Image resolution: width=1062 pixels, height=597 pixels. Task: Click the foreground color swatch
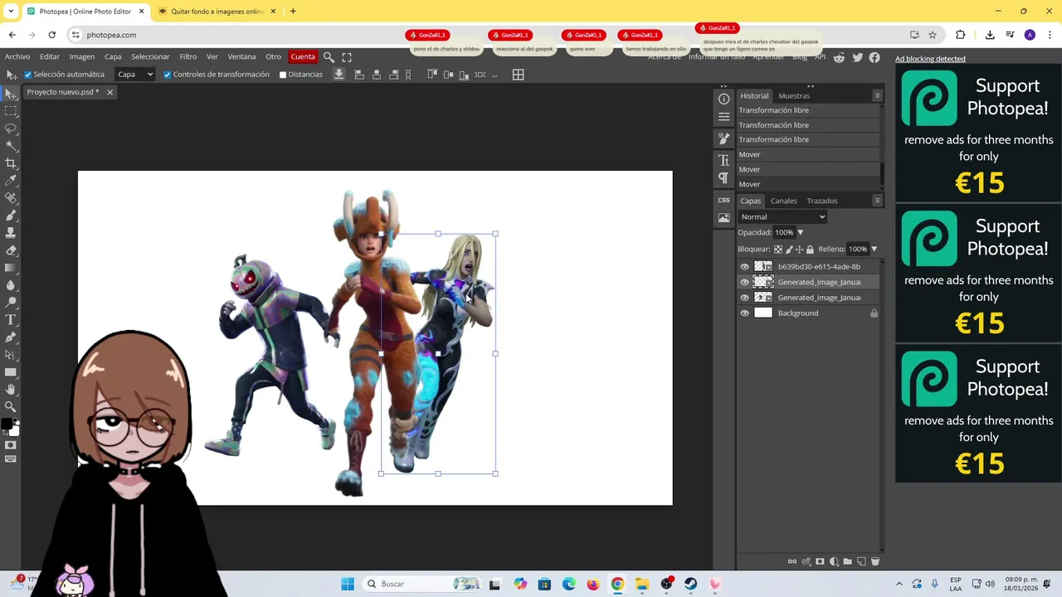click(7, 425)
